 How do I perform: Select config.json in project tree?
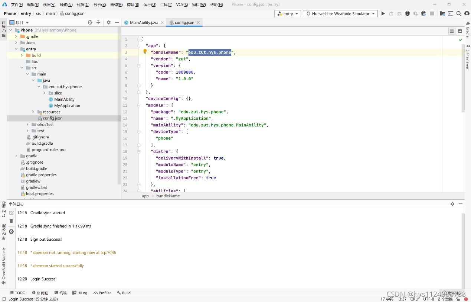click(x=53, y=118)
